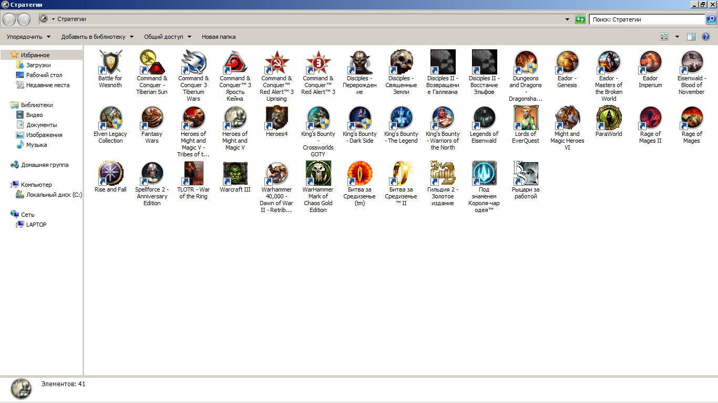The image size is (718, 403).
Task: Select the ParaWorld shortcut
Action: [x=609, y=118]
